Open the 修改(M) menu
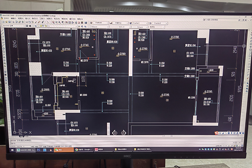 click(64, 19)
